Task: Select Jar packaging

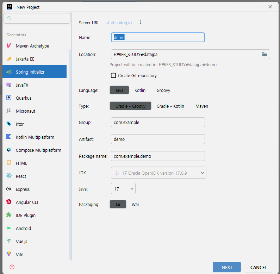Action: coord(118,204)
